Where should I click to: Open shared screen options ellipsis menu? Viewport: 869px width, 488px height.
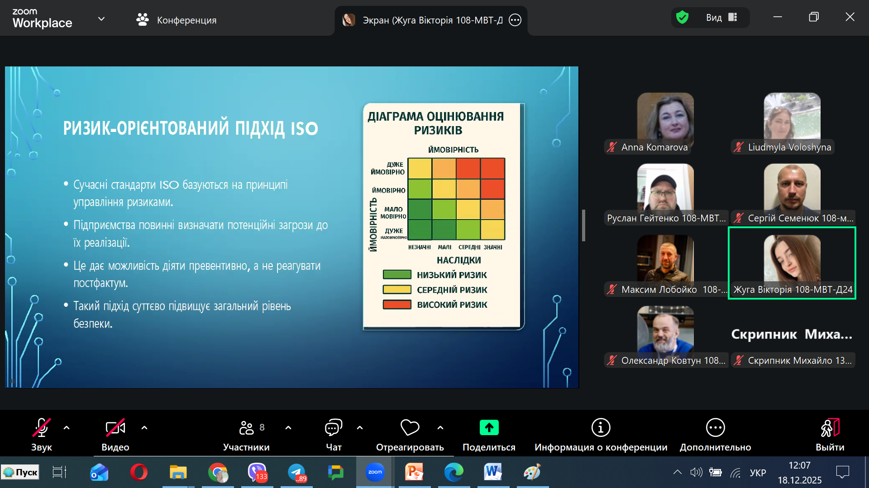click(x=515, y=20)
